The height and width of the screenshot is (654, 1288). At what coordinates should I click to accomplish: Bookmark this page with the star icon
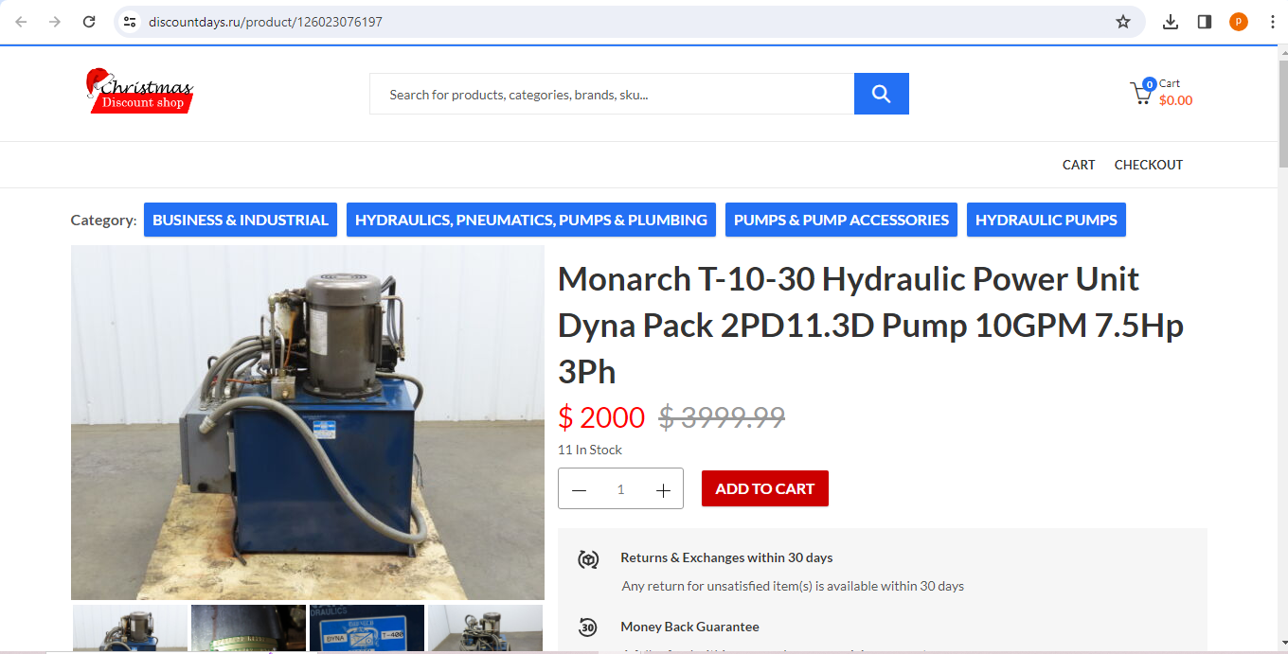pos(1123,22)
